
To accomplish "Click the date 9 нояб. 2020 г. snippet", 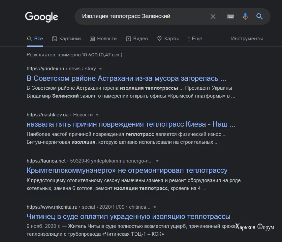I will pyautogui.click(x=43, y=226).
